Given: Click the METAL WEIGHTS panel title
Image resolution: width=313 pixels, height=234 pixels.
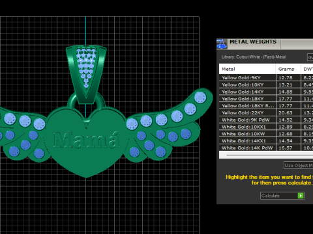Looking at the screenshot, I should (x=253, y=42).
